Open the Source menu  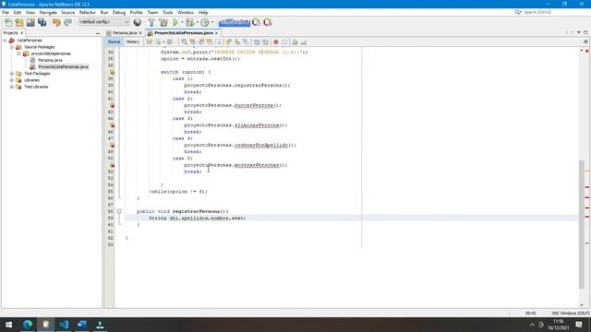[x=67, y=12]
